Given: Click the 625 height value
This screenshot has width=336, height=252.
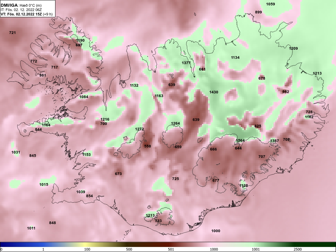Looking at the screenshot, I should 258,126.
